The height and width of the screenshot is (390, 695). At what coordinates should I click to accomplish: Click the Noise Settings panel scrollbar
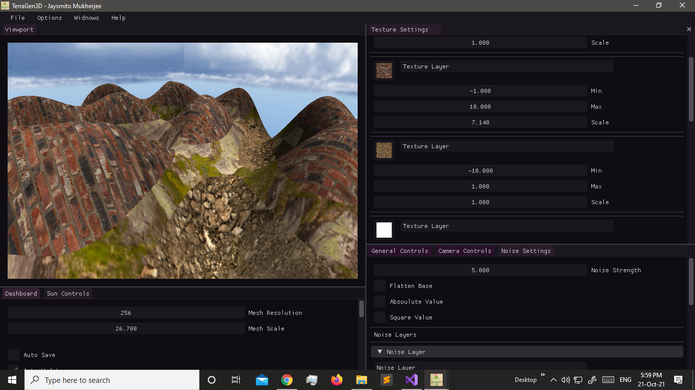[x=691, y=281]
